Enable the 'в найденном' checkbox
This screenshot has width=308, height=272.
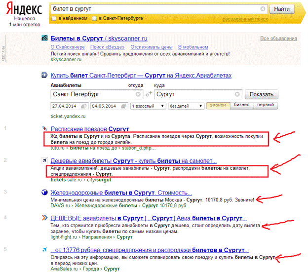point(54,18)
